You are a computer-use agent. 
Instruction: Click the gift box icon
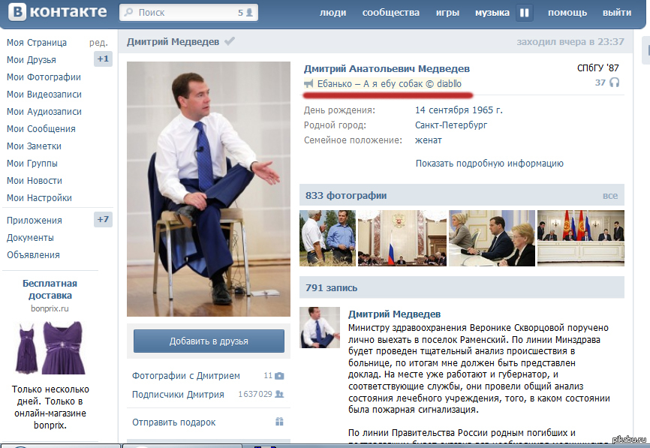pos(279,422)
